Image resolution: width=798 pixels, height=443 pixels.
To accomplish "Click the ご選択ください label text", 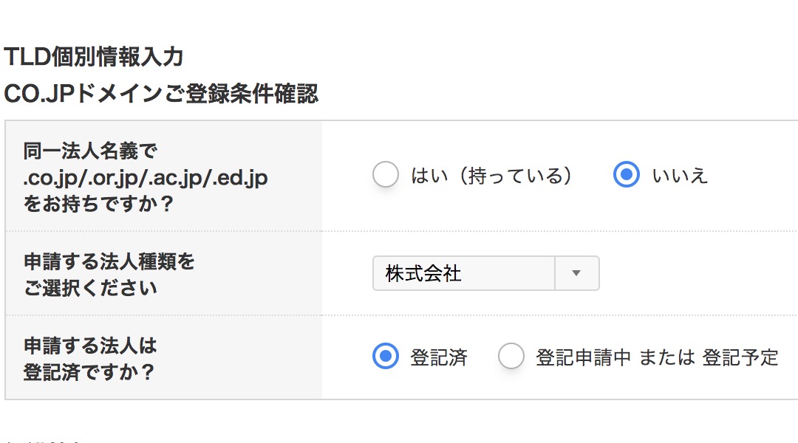I will tap(90, 288).
